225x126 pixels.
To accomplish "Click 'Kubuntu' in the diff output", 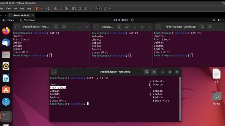I will pos(159,81).
